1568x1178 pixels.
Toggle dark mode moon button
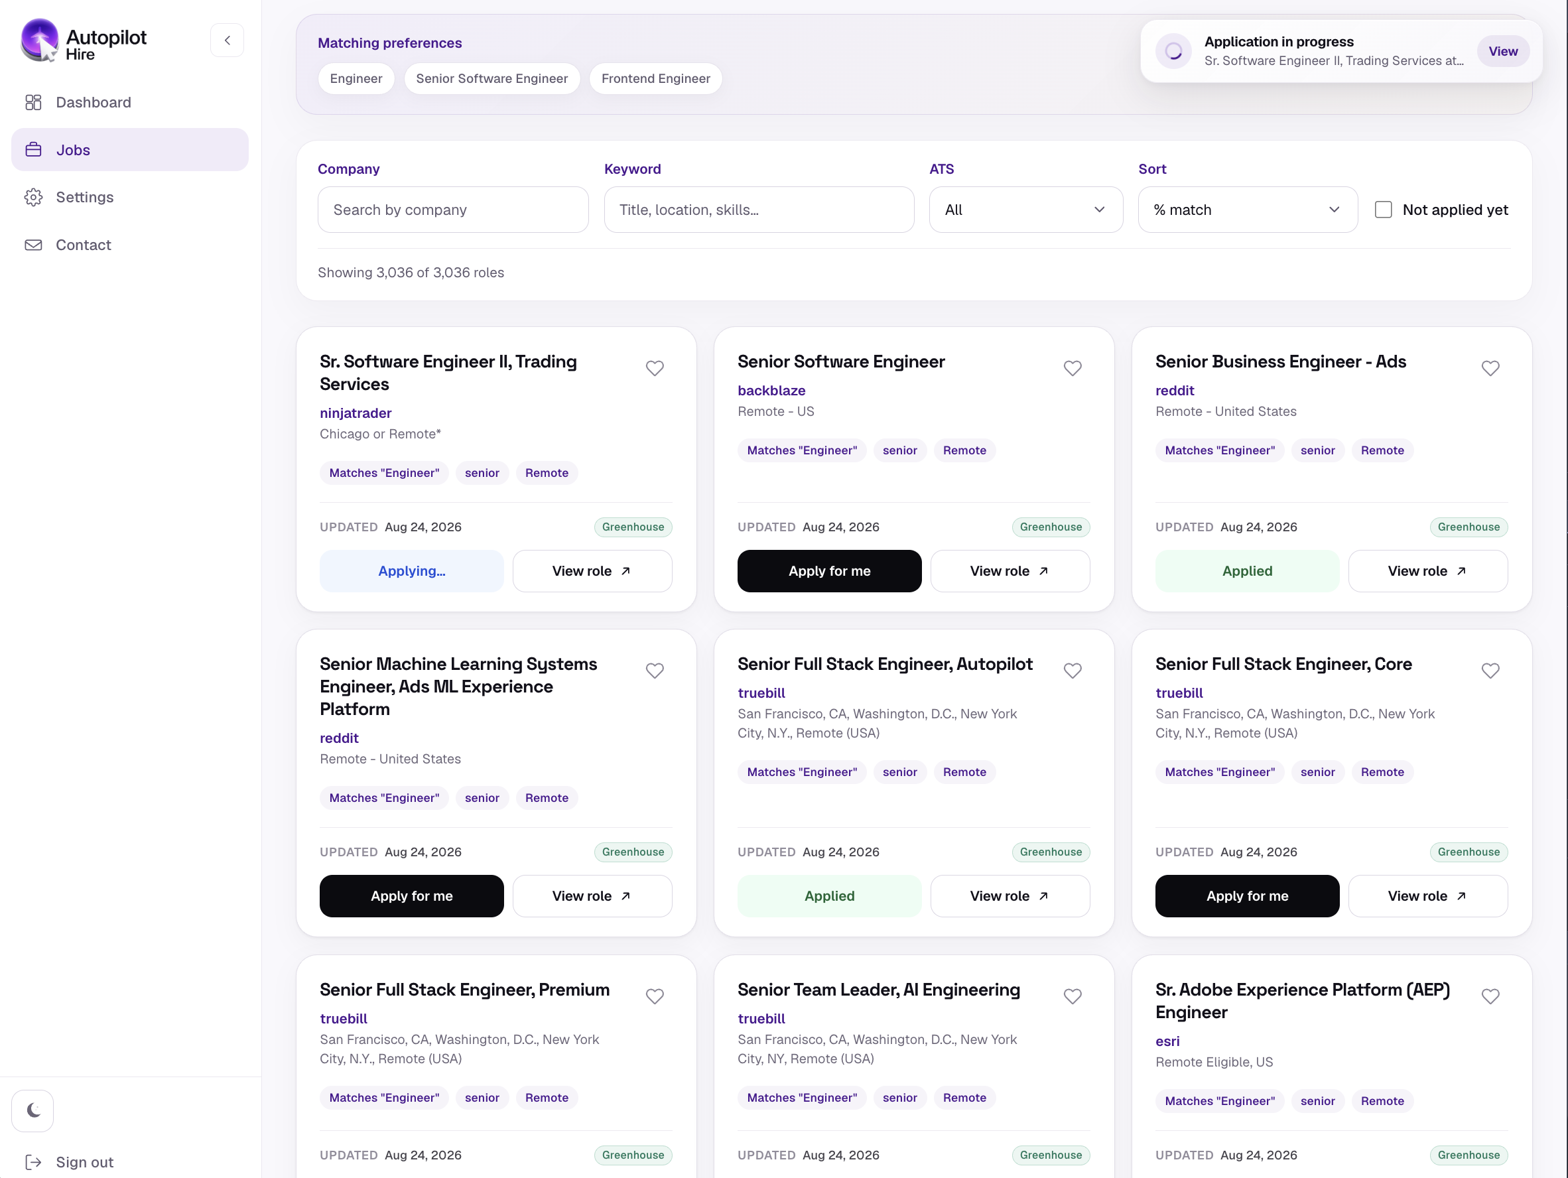[33, 1110]
